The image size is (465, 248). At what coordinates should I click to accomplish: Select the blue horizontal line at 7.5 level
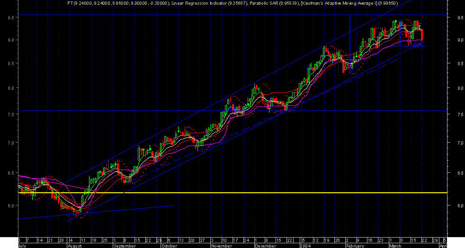coord(233,111)
